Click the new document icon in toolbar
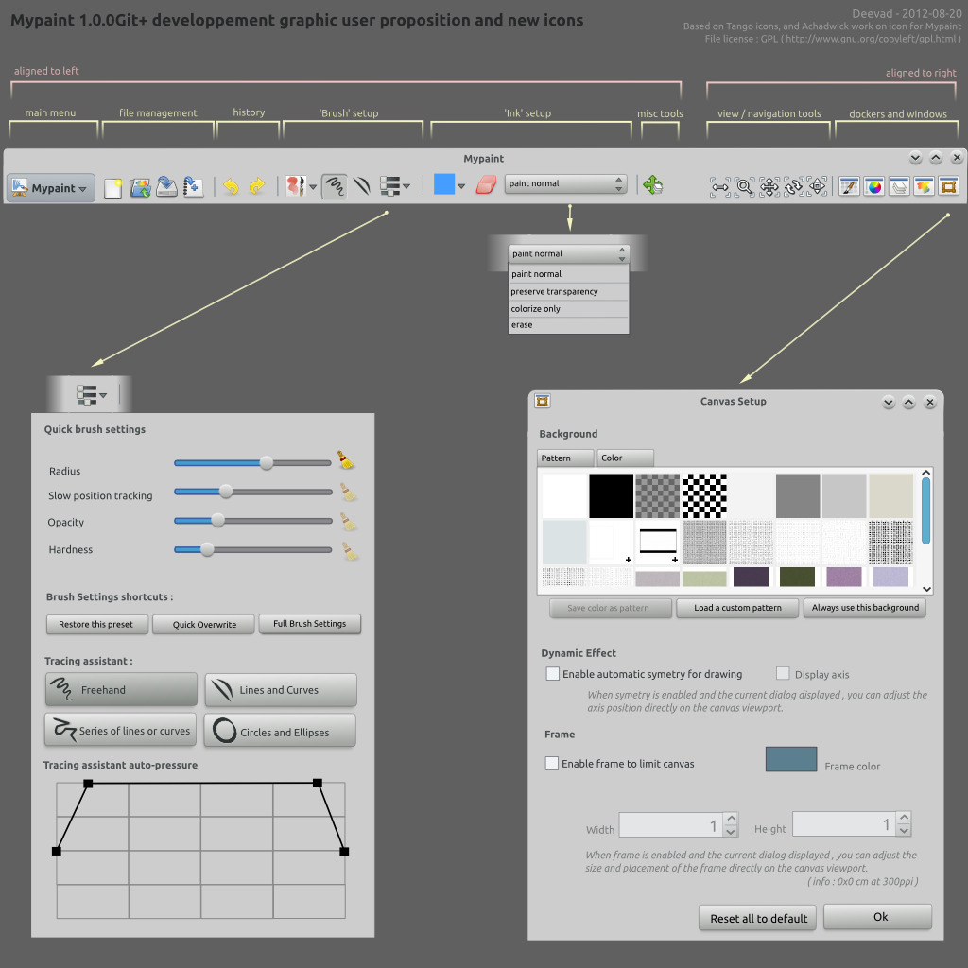The image size is (968, 968). coord(113,187)
